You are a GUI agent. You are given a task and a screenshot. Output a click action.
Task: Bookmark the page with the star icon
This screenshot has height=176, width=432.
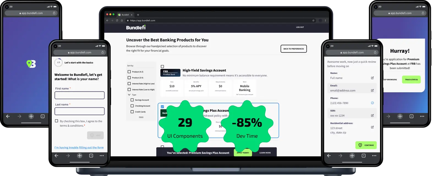[313, 20]
